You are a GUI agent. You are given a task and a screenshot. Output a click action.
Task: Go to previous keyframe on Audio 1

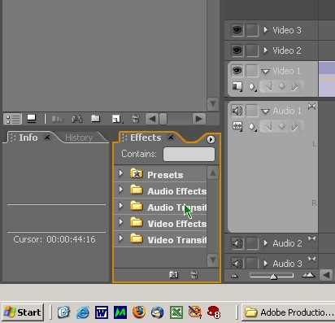click(x=268, y=126)
